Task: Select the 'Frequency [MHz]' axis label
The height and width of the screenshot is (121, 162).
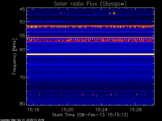Action: pos(14,56)
